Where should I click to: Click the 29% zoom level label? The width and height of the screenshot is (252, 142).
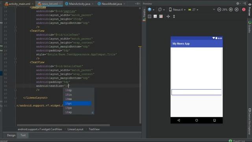pyautogui.click(x=225, y=9)
